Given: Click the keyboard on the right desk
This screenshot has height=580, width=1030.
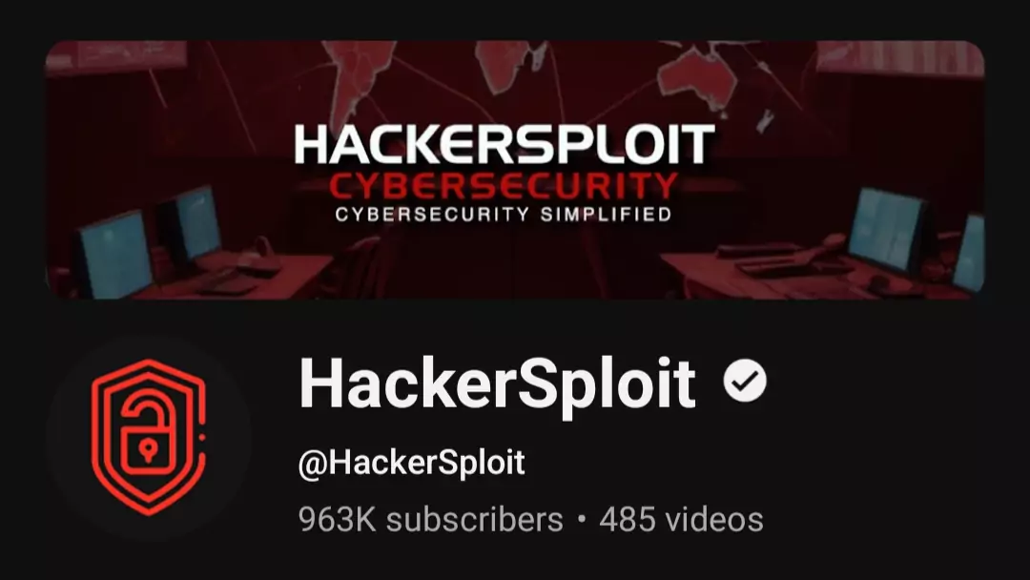Looking at the screenshot, I should [x=778, y=268].
